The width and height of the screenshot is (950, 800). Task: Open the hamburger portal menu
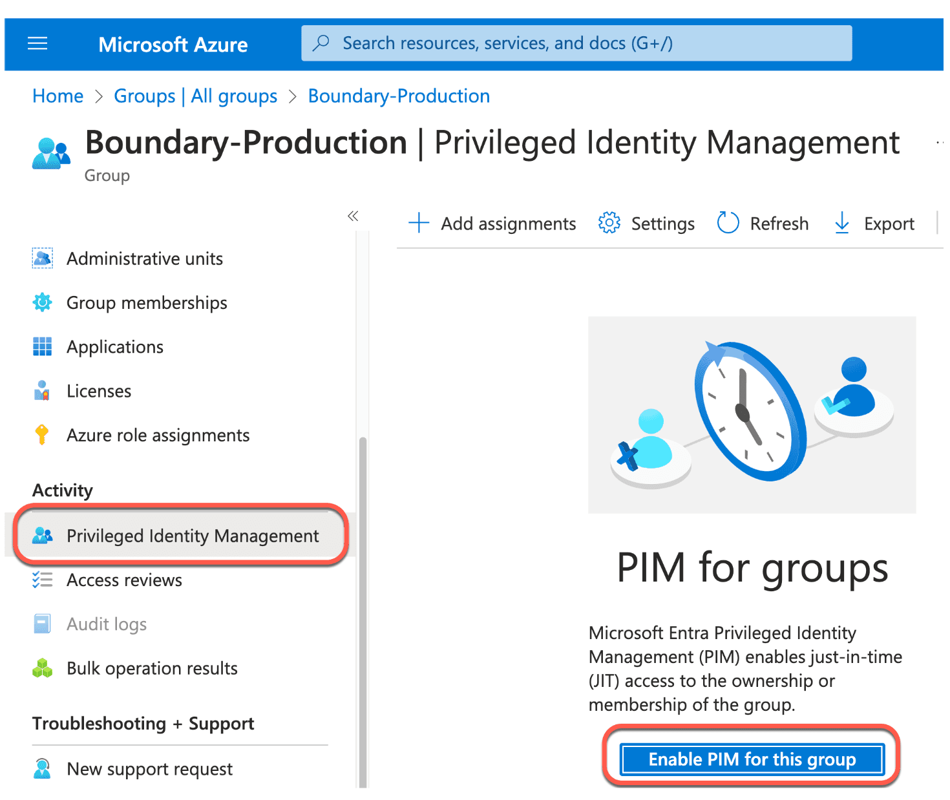point(37,44)
